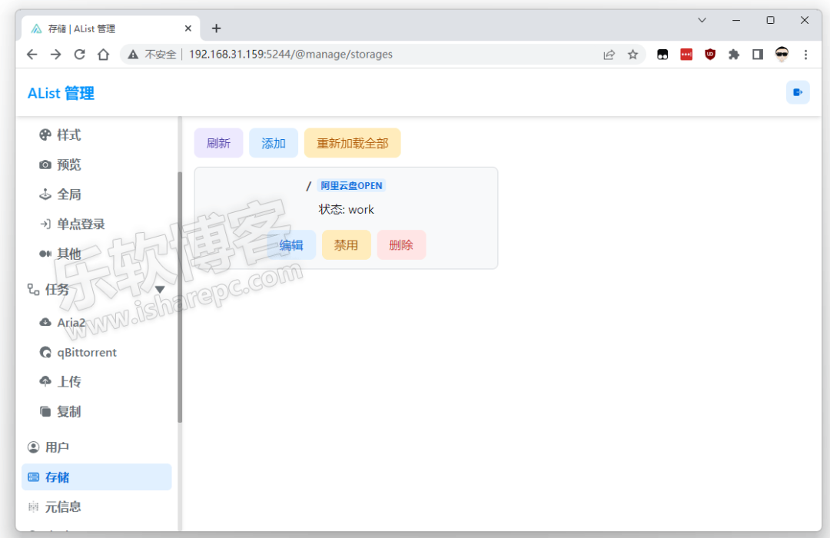
Task: Open the tab search dropdown chevron
Action: click(x=702, y=20)
